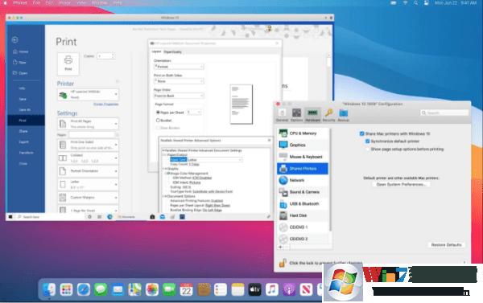The image size is (483, 303).
Task: Open the Security pane with key icon
Action: coord(328,115)
